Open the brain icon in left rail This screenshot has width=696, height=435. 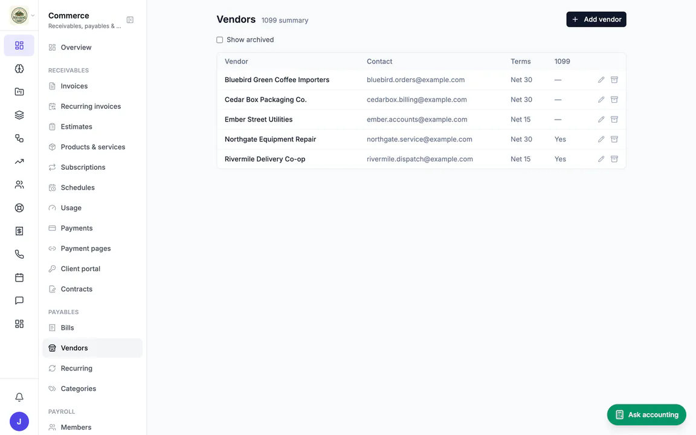tap(19, 69)
